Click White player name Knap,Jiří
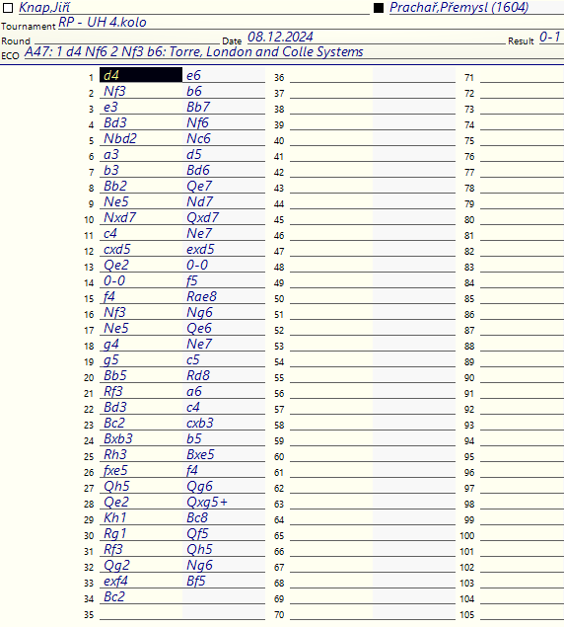Screen dimensions: 564x627 pos(44,7)
